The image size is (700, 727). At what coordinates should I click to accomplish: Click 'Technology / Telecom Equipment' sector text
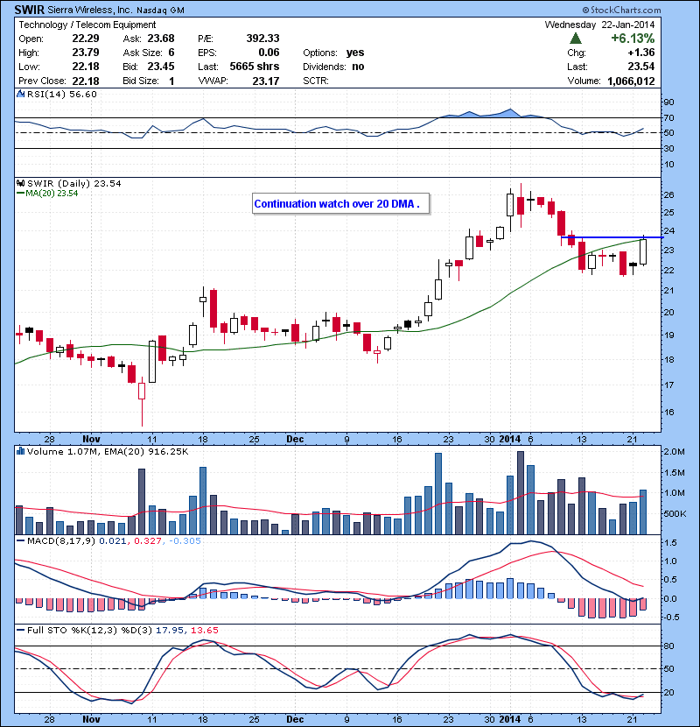coord(87,25)
